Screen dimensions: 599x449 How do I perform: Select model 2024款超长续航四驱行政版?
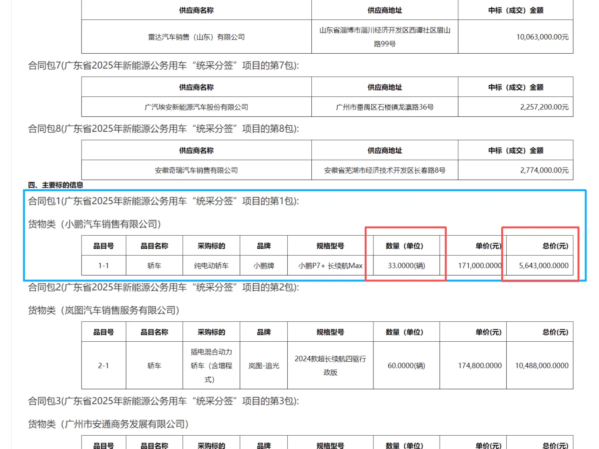(x=331, y=366)
